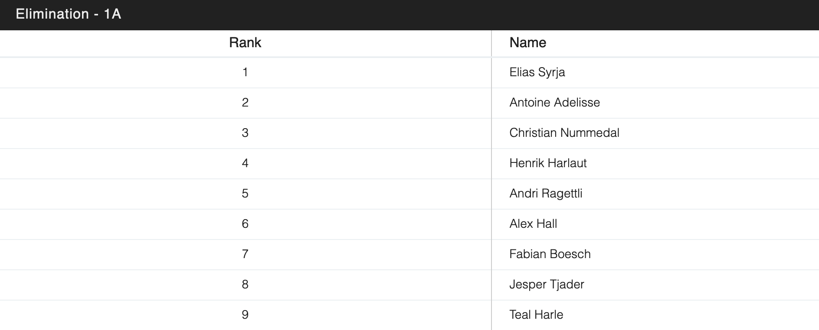
Task: Select rank 6 in the Rank column
Action: tap(245, 224)
